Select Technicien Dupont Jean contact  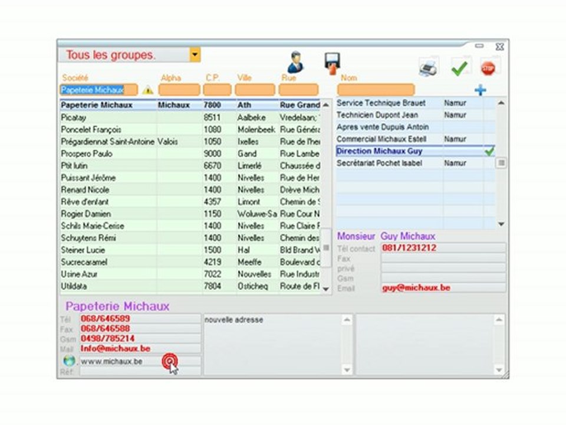pyautogui.click(x=416, y=115)
